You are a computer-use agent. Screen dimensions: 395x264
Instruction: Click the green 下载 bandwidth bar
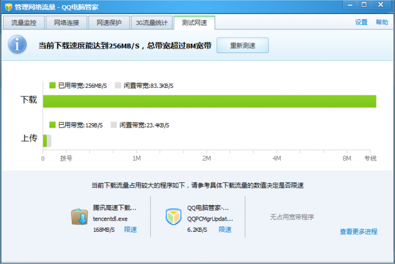(209, 102)
